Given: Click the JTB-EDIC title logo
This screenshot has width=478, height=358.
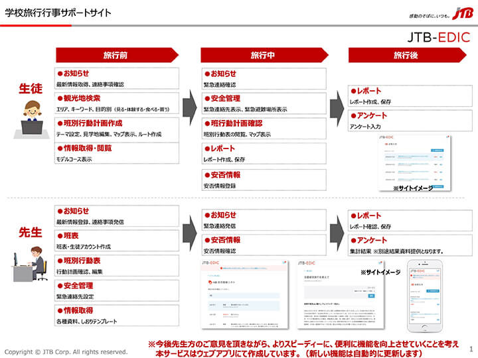Looking at the screenshot, I should pos(439,38).
